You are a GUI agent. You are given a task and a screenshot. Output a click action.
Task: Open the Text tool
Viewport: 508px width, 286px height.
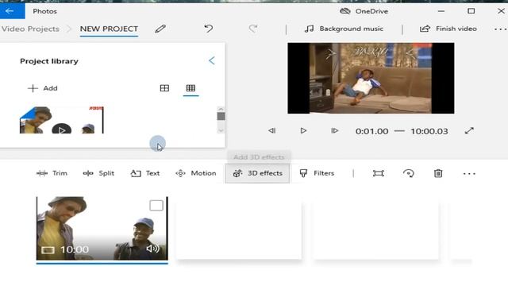coord(145,173)
